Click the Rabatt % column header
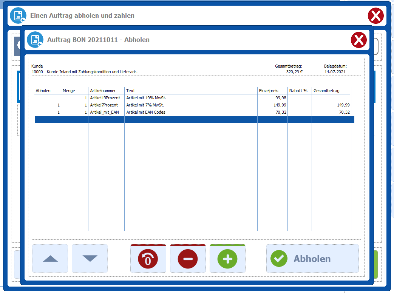Image resolution: width=394 pixels, height=293 pixels. click(x=298, y=91)
